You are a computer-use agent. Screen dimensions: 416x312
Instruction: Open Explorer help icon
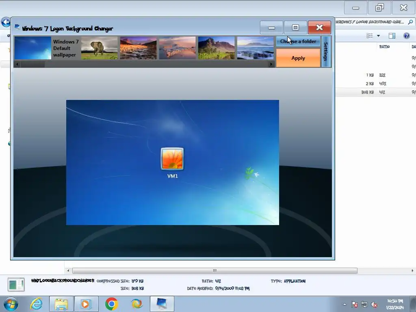pyautogui.click(x=406, y=36)
